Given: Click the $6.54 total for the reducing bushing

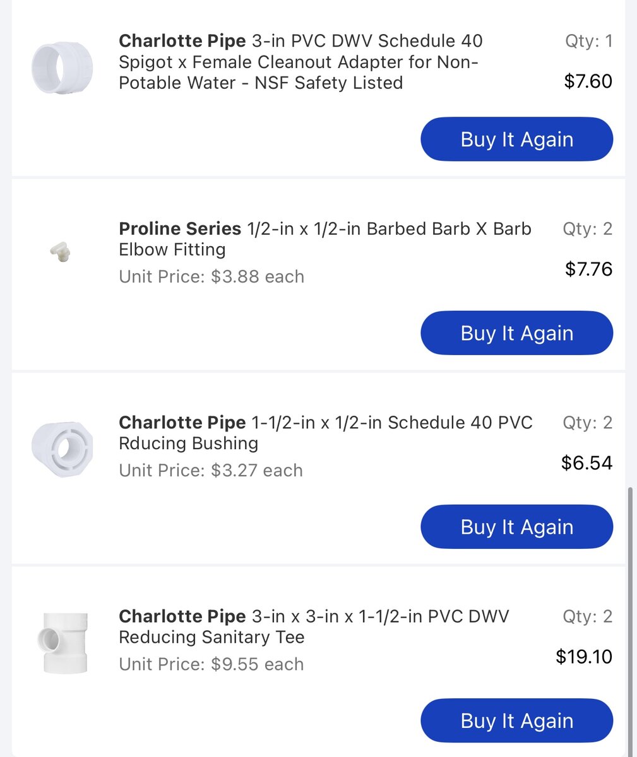Looking at the screenshot, I should [x=586, y=463].
